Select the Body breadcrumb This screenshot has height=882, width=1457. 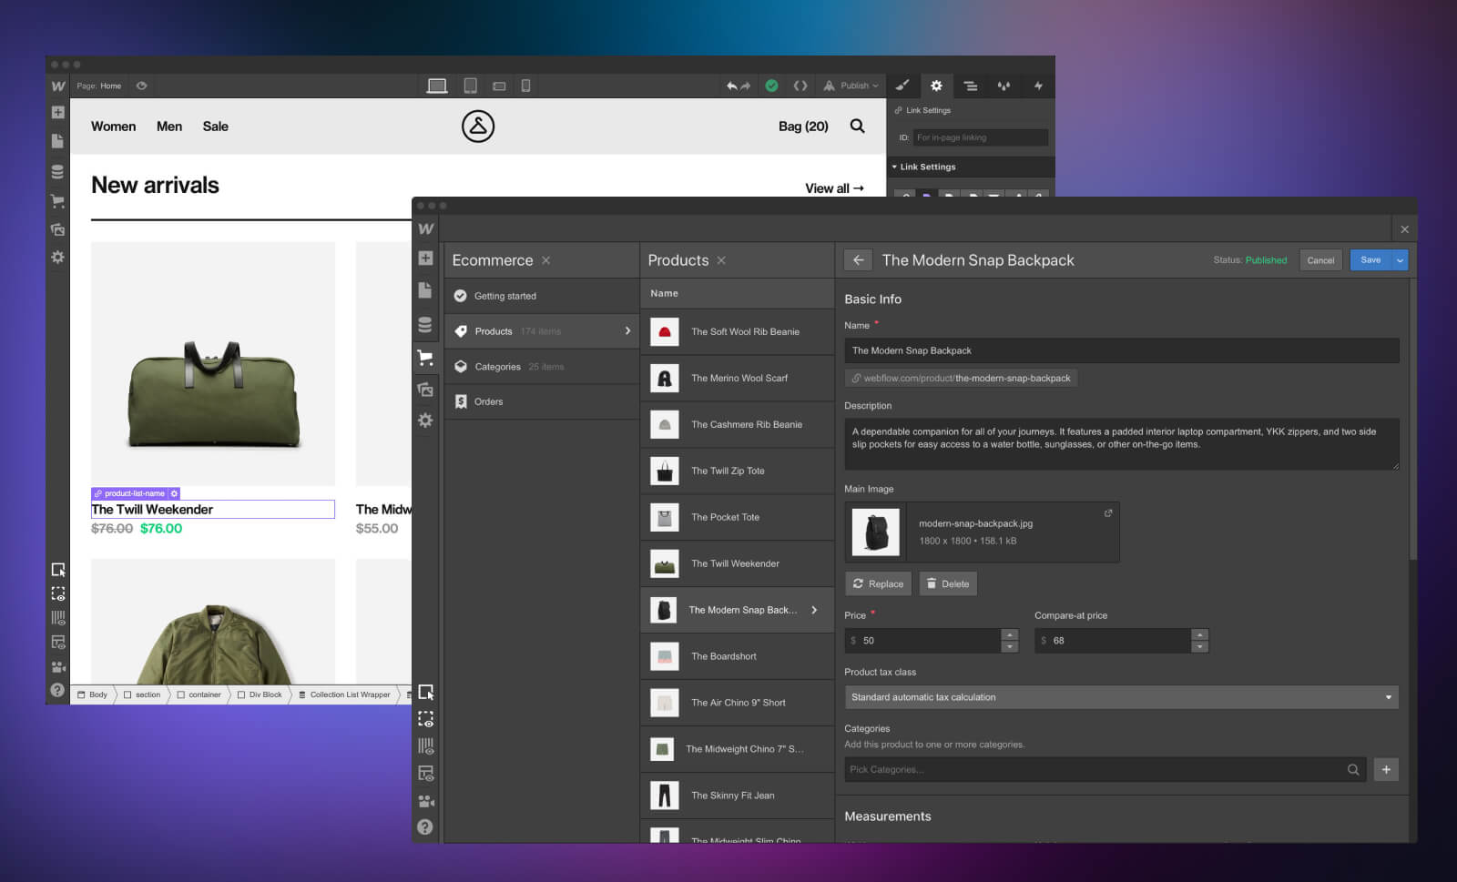pos(93,694)
